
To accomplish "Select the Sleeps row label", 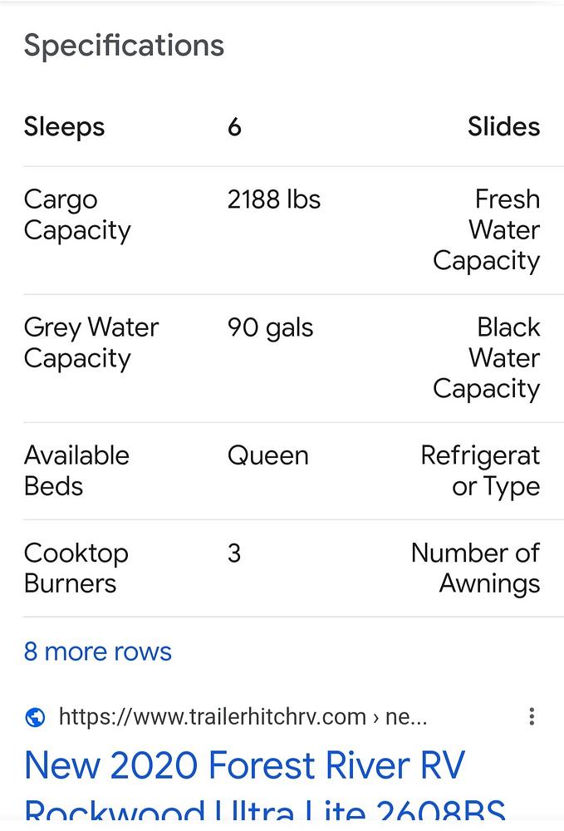I will click(65, 127).
